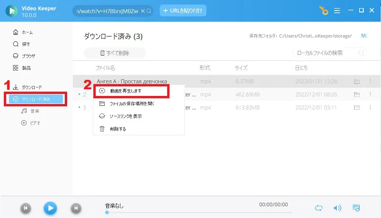Skip to the previous track
Viewport: 381px width, 218px height.
click(26, 208)
